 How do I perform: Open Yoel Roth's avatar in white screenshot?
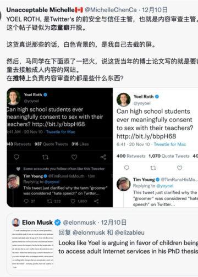[x=123, y=99]
